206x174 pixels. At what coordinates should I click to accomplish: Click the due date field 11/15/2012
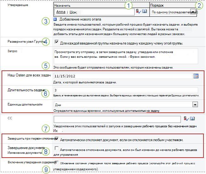point(123,76)
